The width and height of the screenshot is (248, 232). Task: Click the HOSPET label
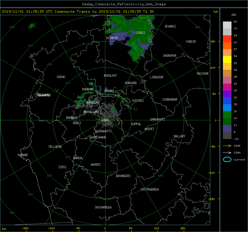coord(149,129)
